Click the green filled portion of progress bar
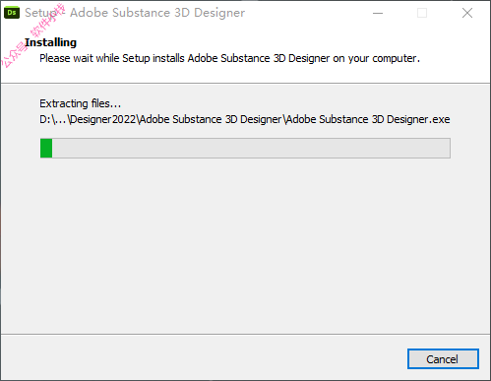This screenshot has width=491, height=381. [x=46, y=148]
